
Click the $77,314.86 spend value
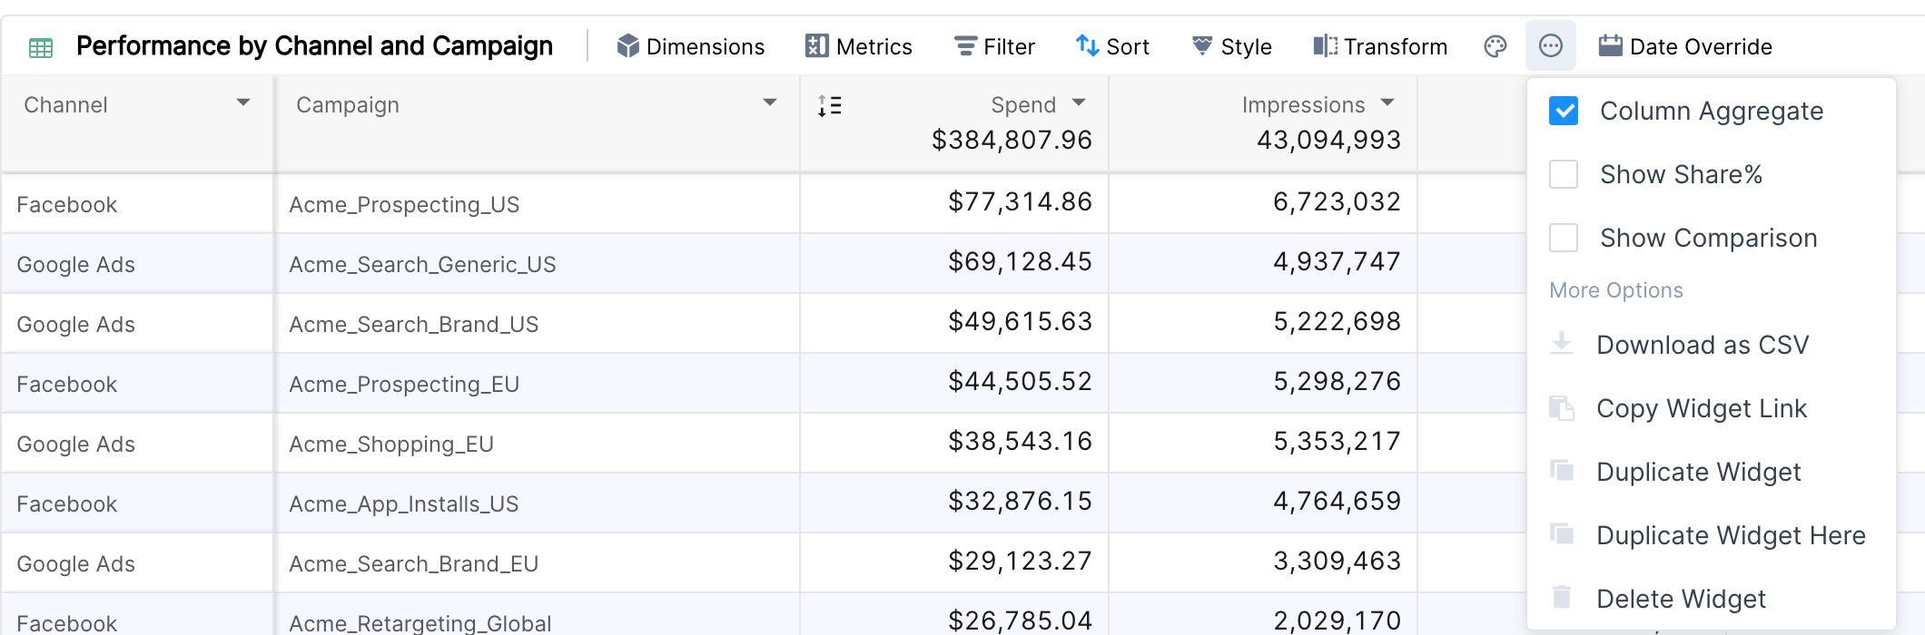coord(1020,201)
